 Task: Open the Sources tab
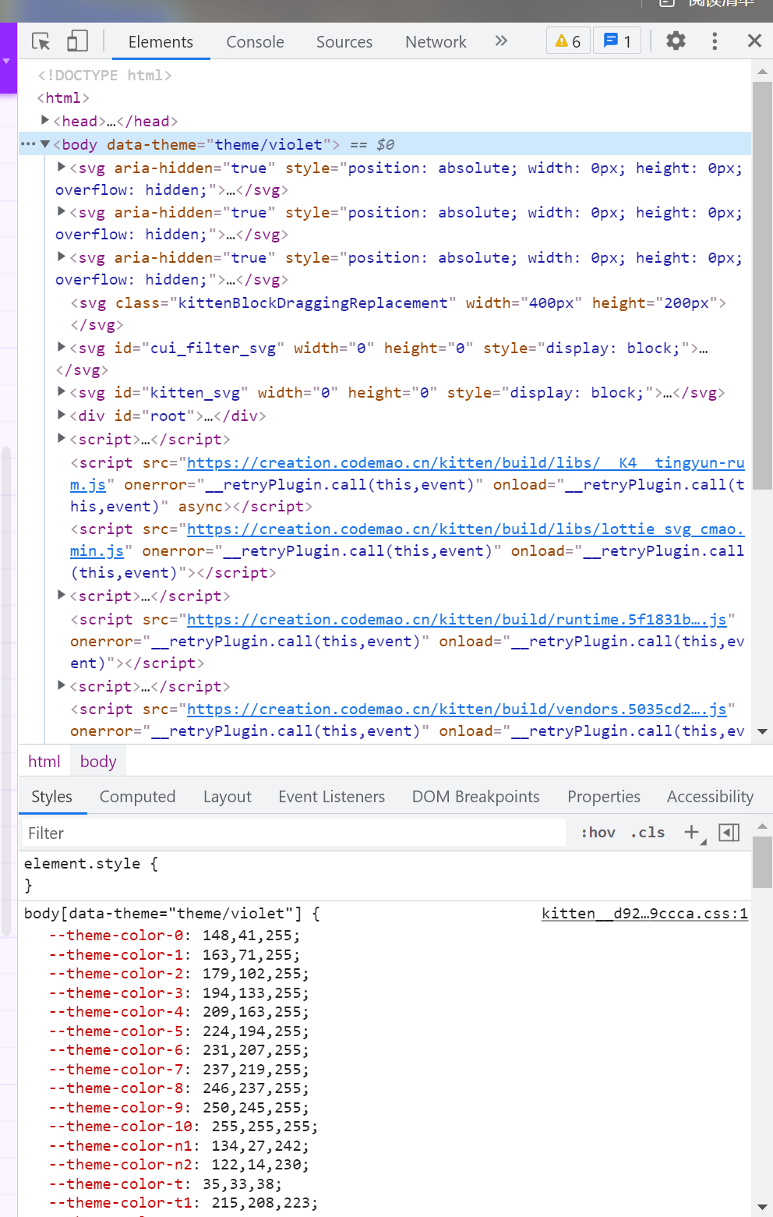click(x=344, y=42)
